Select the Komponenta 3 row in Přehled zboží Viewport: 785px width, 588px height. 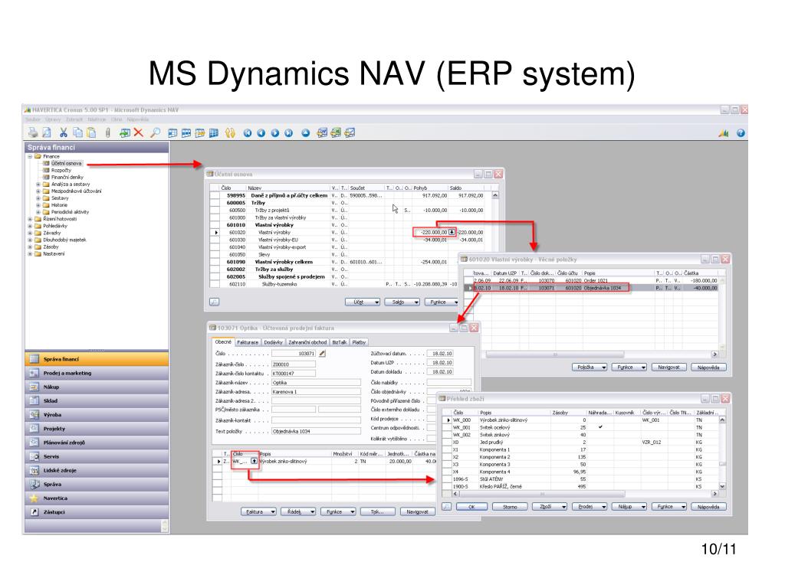pos(581,465)
